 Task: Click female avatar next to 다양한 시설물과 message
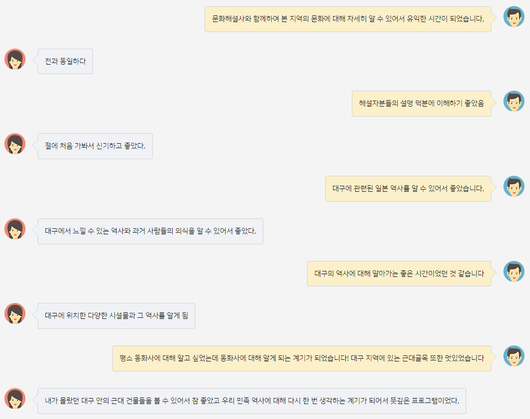[15, 313]
